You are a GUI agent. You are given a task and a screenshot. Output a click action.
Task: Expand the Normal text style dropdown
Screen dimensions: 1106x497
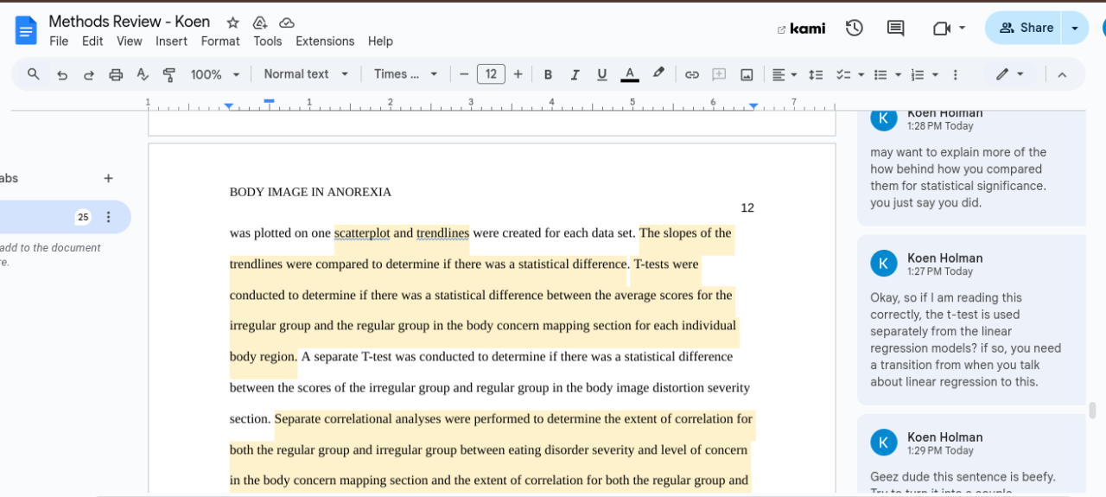click(x=306, y=74)
